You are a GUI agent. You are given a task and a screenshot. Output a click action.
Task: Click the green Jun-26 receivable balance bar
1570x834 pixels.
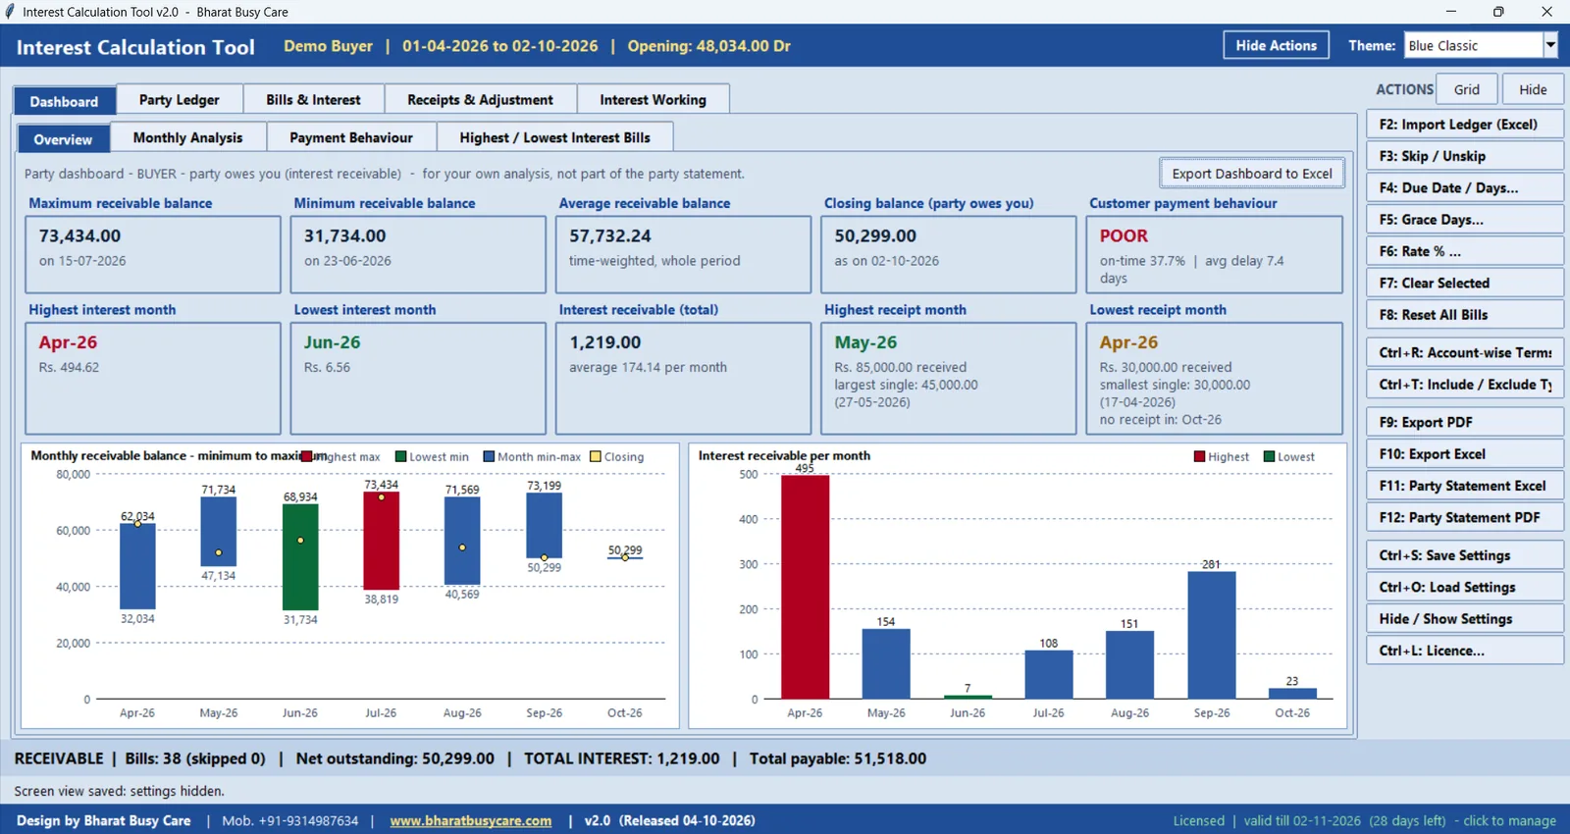pos(300,556)
